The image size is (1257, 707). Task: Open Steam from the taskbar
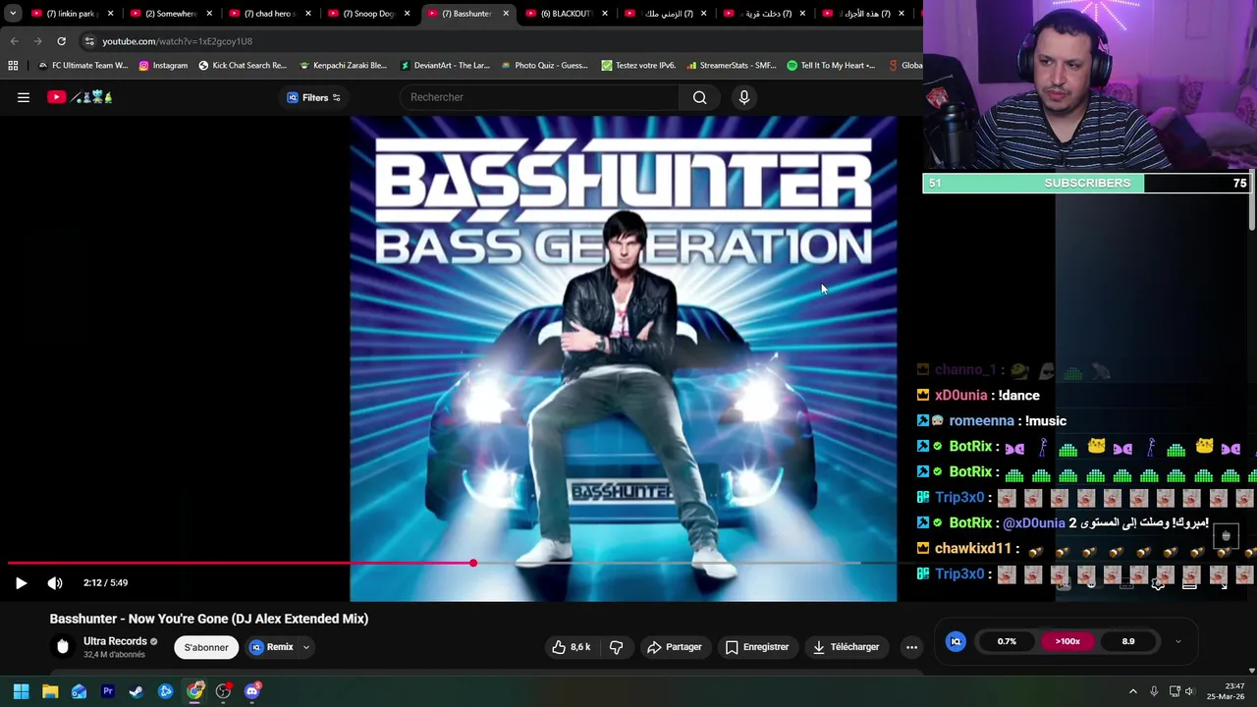tap(137, 691)
